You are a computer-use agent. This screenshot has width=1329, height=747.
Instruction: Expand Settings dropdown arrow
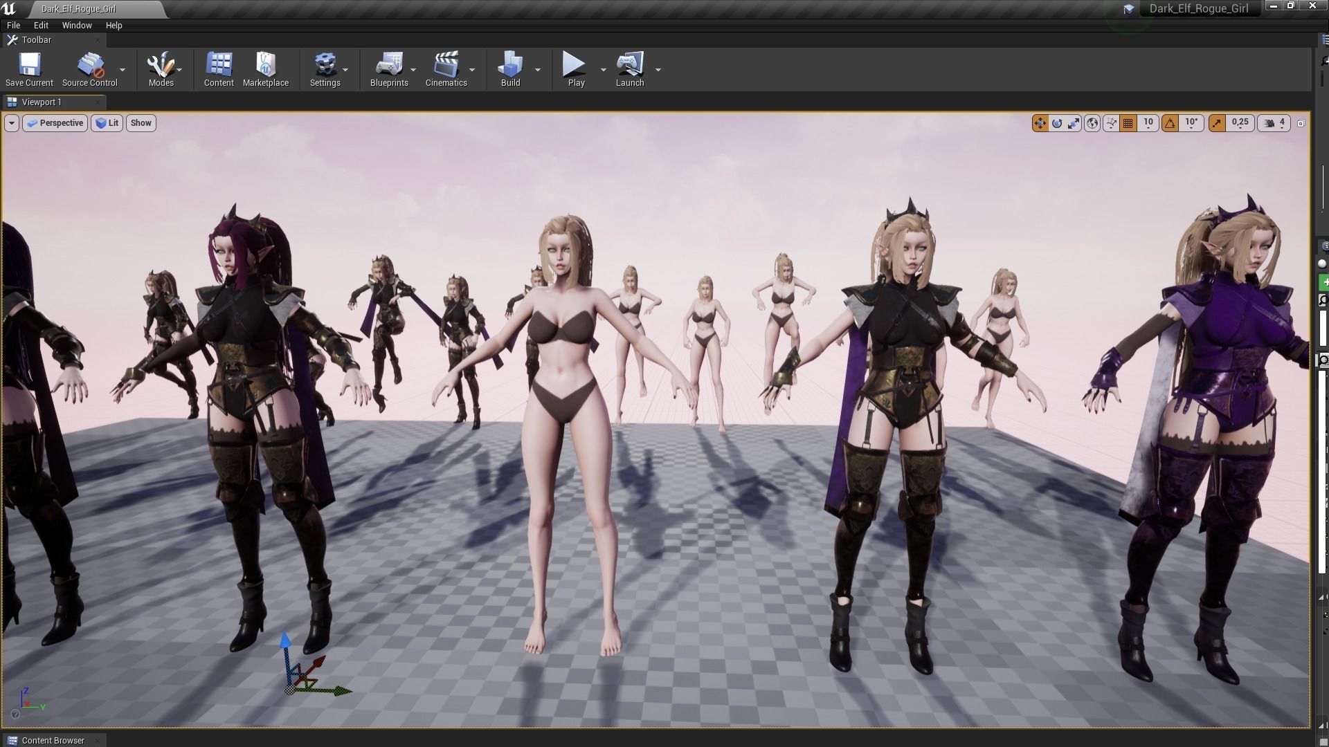(345, 70)
